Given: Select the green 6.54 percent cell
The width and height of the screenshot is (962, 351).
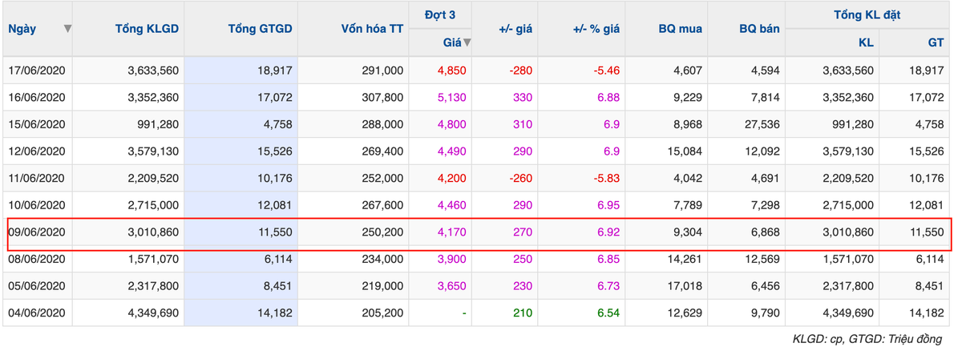Looking at the screenshot, I should coord(608,312).
